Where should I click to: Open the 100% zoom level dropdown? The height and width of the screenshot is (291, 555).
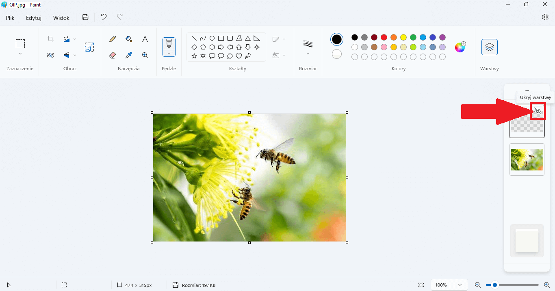(449, 285)
